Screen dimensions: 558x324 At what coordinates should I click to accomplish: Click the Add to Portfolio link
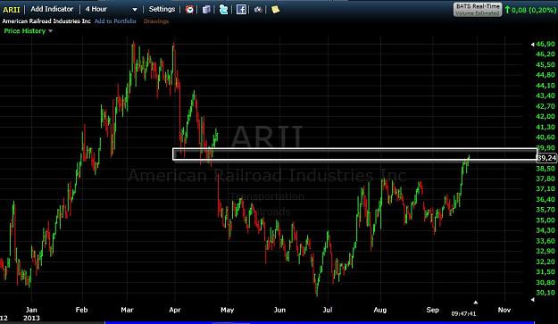[x=115, y=21]
